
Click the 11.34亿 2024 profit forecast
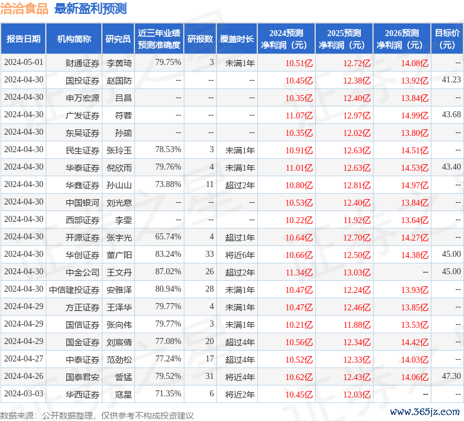point(299,272)
